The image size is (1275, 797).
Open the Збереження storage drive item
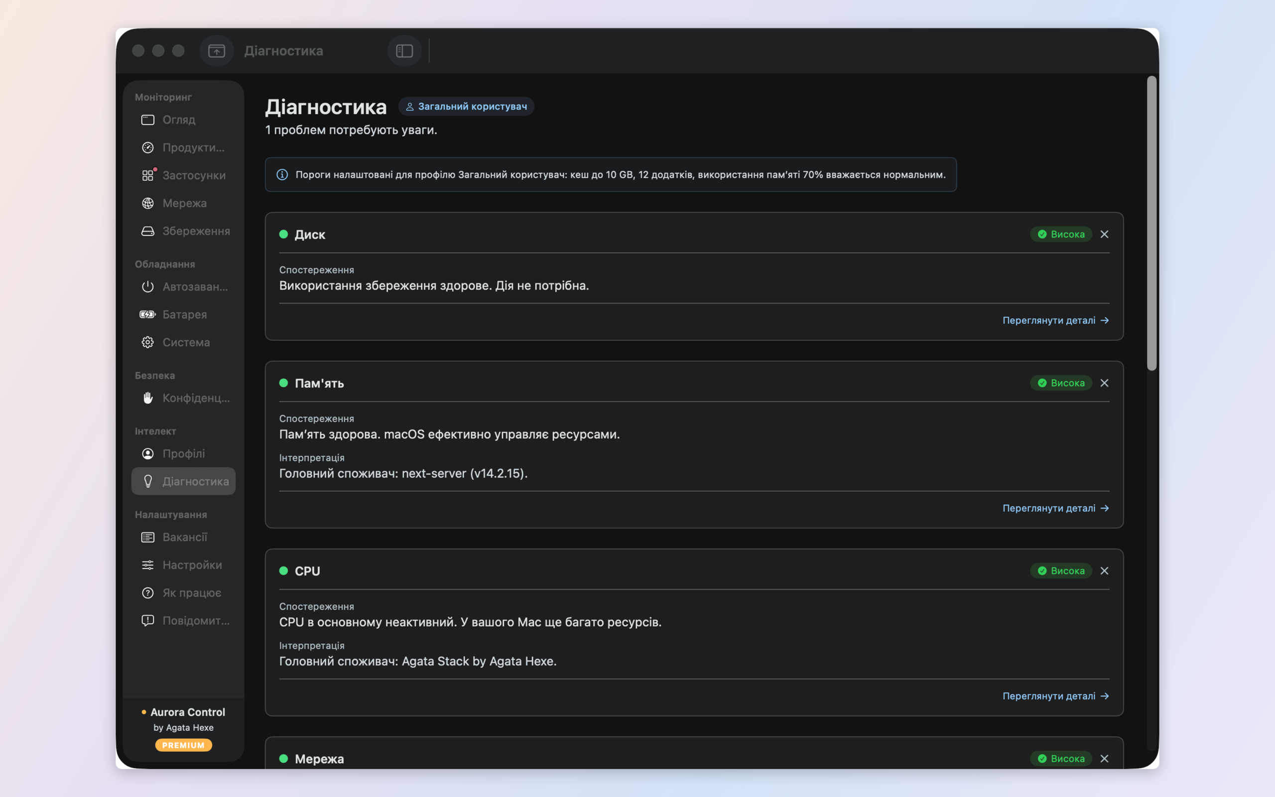(x=183, y=231)
